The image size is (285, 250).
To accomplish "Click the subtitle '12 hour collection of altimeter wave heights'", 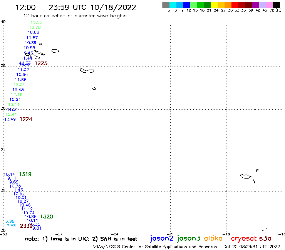I will [75, 16].
